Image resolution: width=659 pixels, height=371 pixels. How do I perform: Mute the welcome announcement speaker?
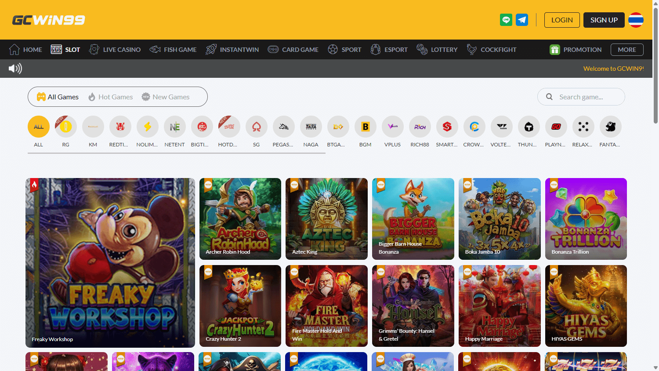pyautogui.click(x=14, y=68)
